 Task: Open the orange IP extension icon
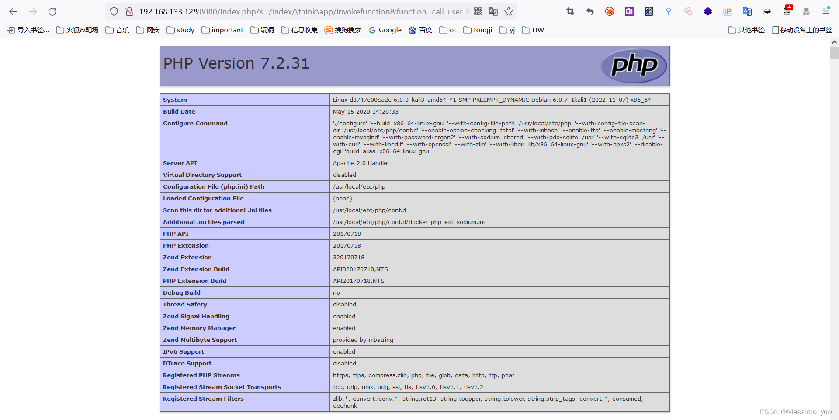tap(728, 12)
